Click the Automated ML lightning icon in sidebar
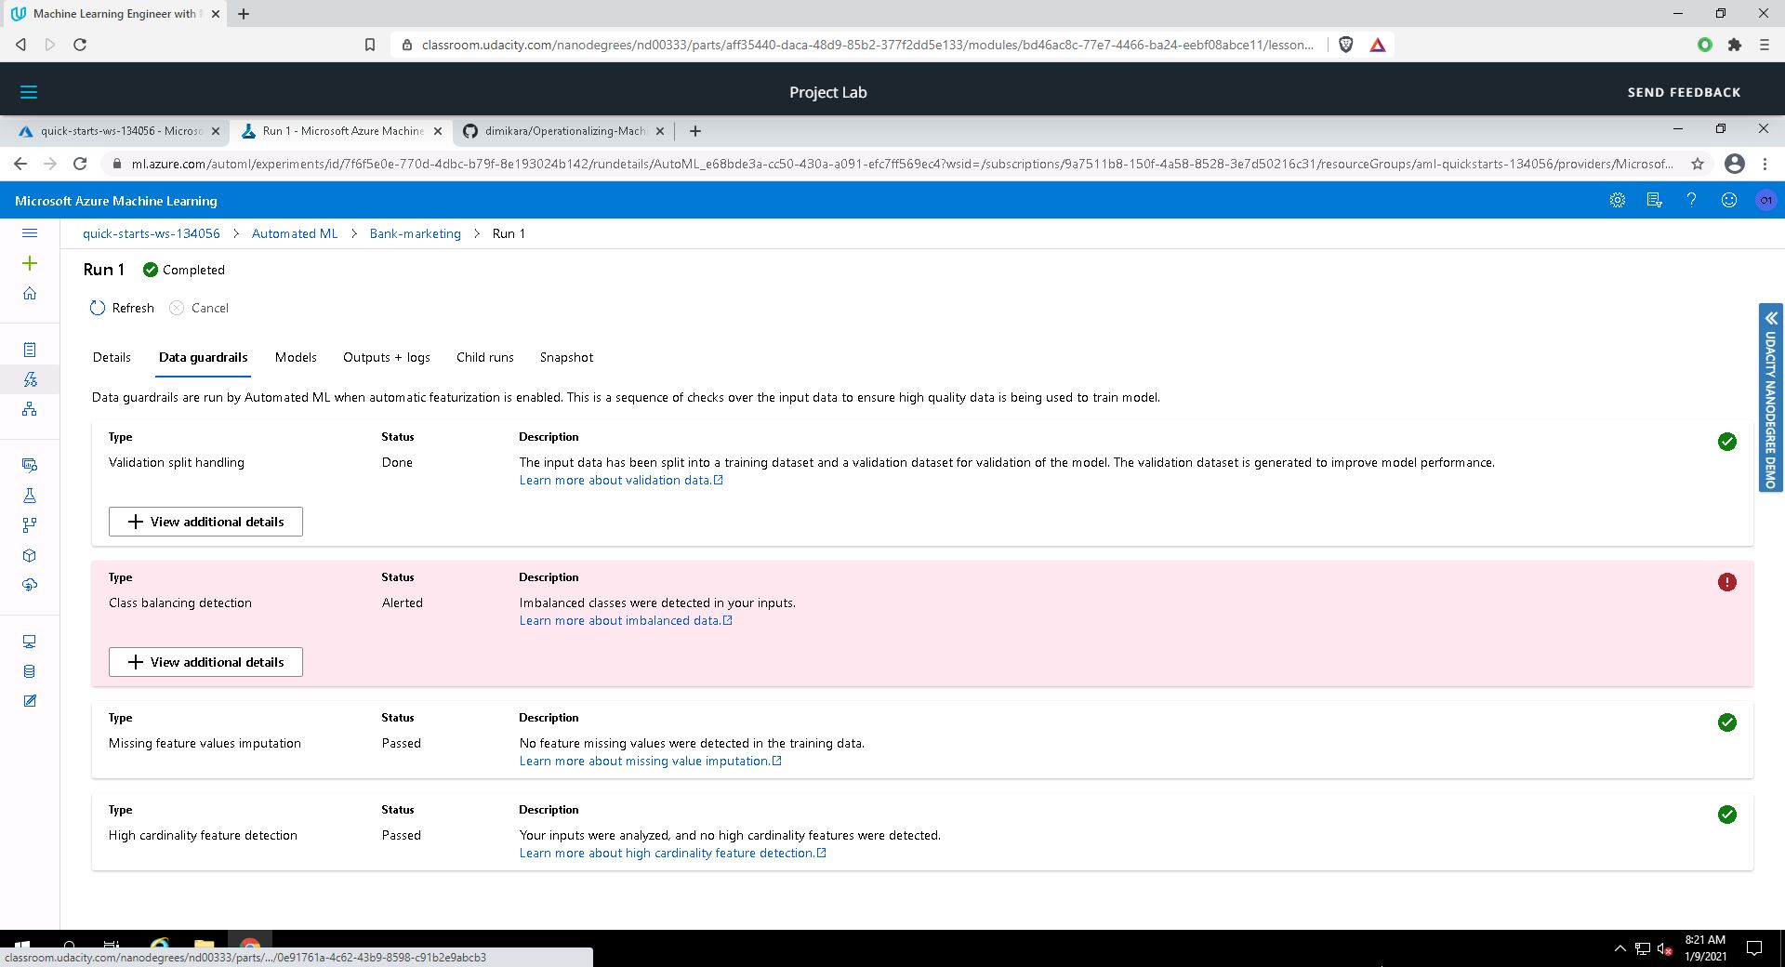 point(30,379)
